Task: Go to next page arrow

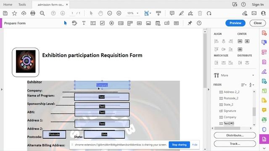Action: 63,13
